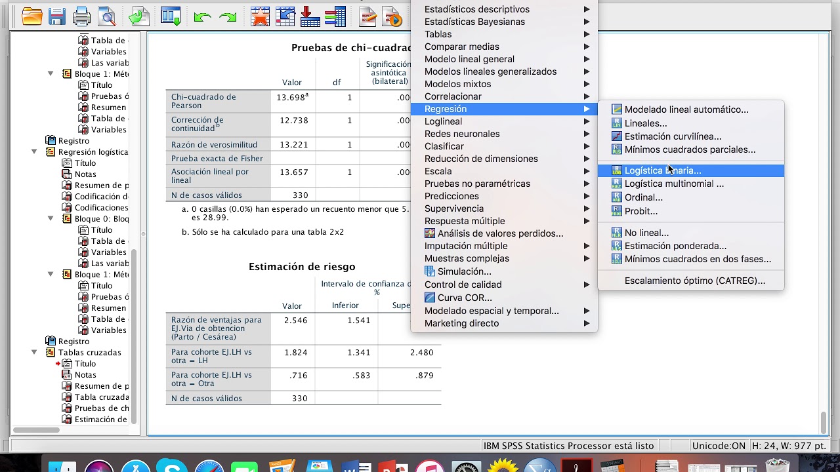Click the document with pencil toolbar icon
Image resolution: width=840 pixels, height=472 pixels.
click(367, 16)
